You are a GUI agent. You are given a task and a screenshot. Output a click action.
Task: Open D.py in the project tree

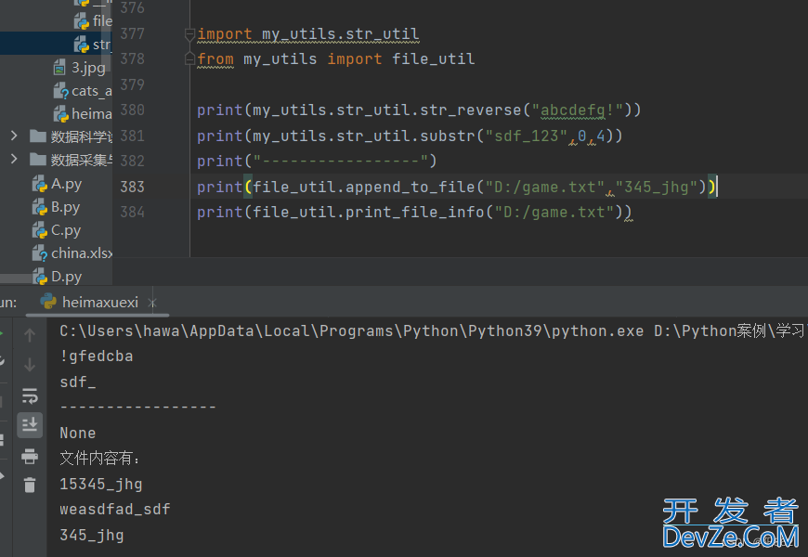click(67, 277)
